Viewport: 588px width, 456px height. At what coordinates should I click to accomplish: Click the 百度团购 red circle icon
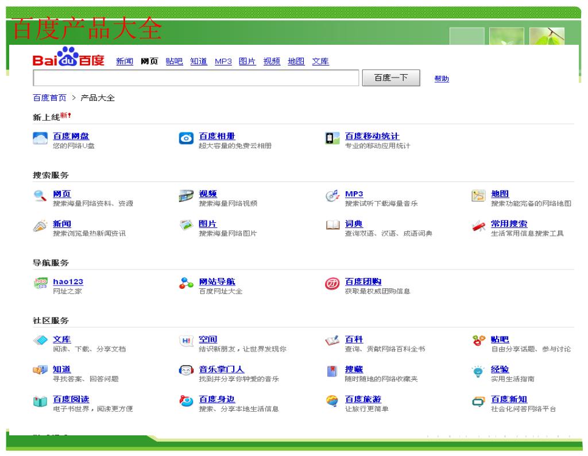[332, 284]
